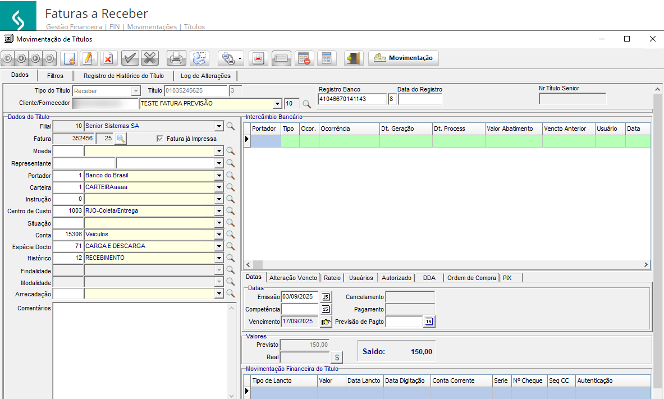Select the PIX tab
The height and width of the screenshot is (399, 664).
pyautogui.click(x=507, y=278)
